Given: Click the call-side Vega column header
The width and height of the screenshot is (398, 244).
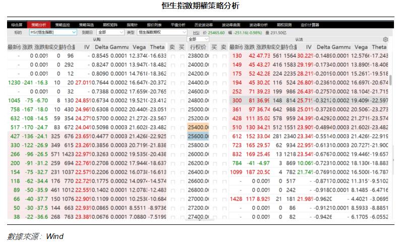Looking at the screenshot, I should [x=137, y=47].
